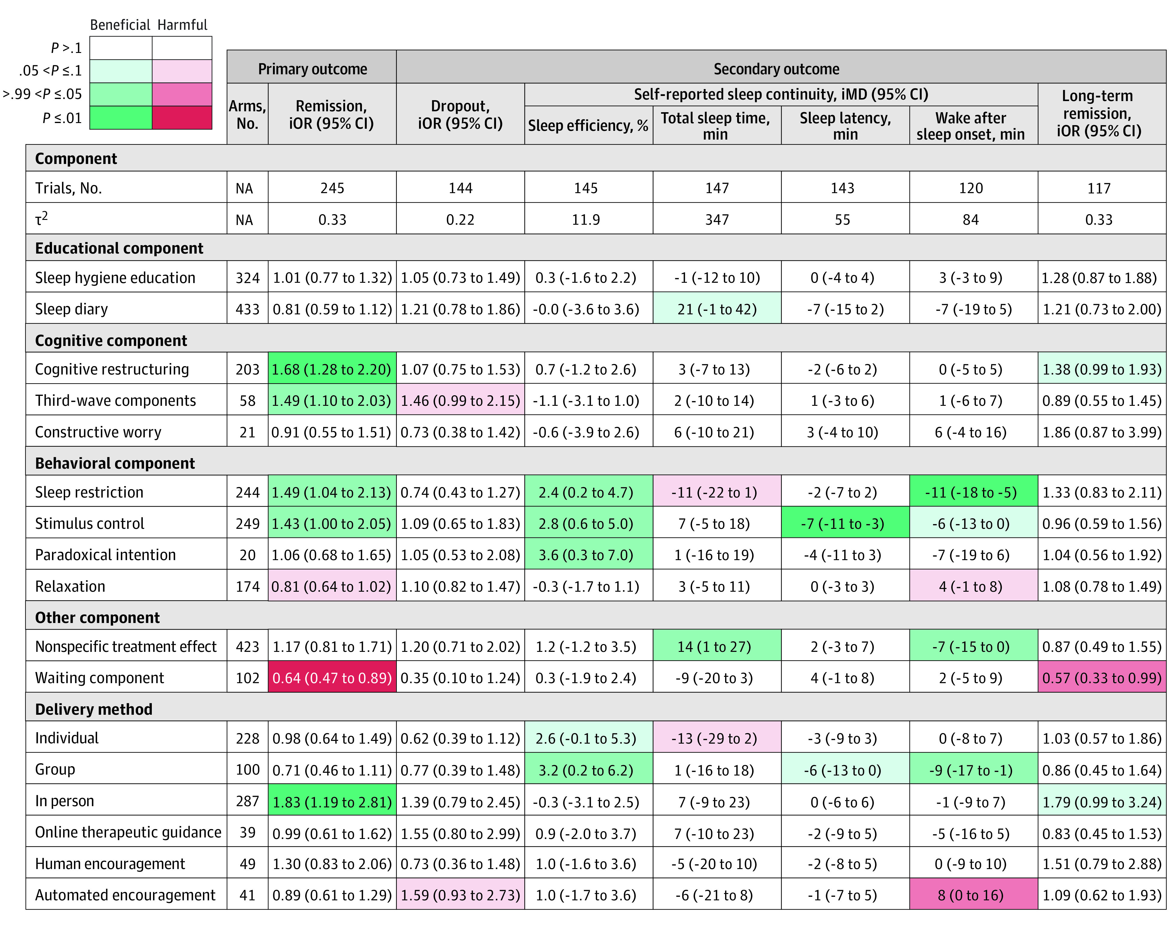Click the 'Cognitive component' section heading
This screenshot has height=925, width=1170.
(x=111, y=340)
